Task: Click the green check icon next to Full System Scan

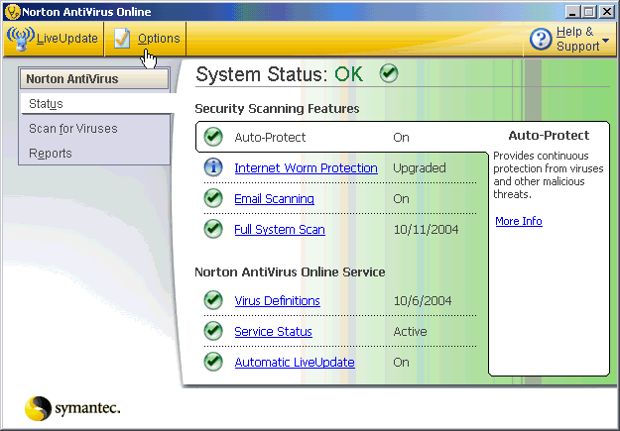Action: pos(213,229)
